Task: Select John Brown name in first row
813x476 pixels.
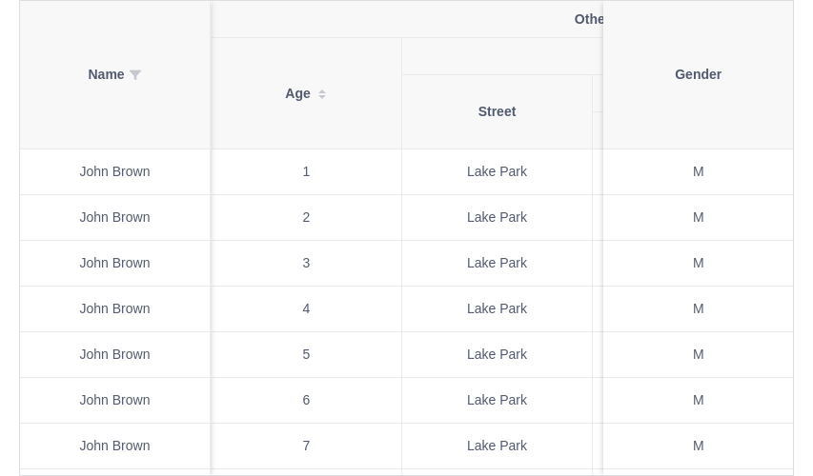Action: pyautogui.click(x=114, y=171)
